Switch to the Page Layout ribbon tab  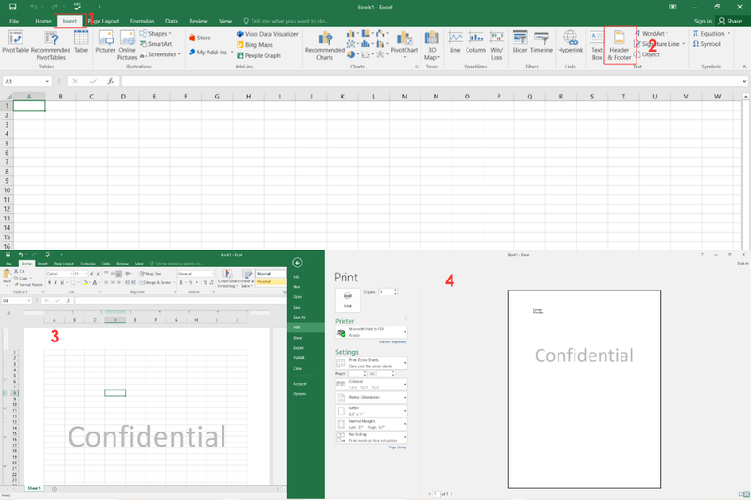103,20
